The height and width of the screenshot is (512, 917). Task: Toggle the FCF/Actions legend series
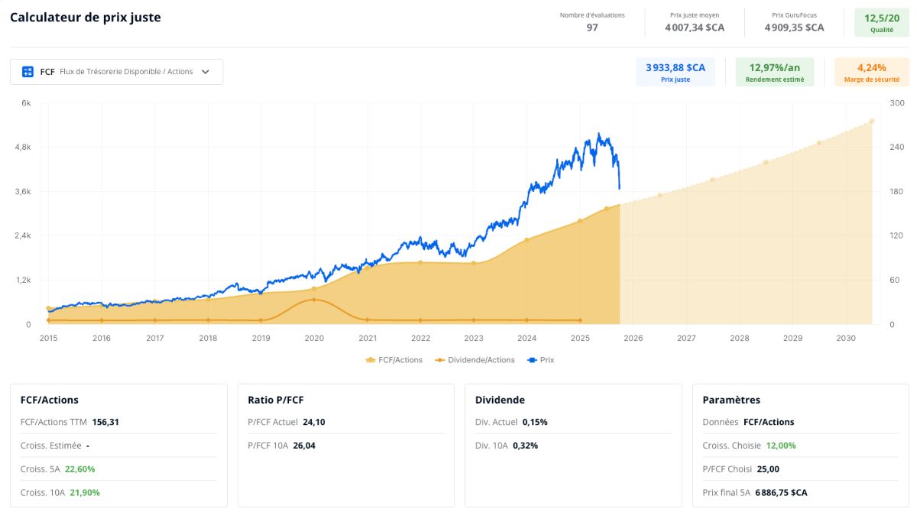394,360
